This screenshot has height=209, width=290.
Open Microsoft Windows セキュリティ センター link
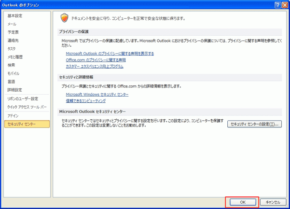click(x=97, y=95)
